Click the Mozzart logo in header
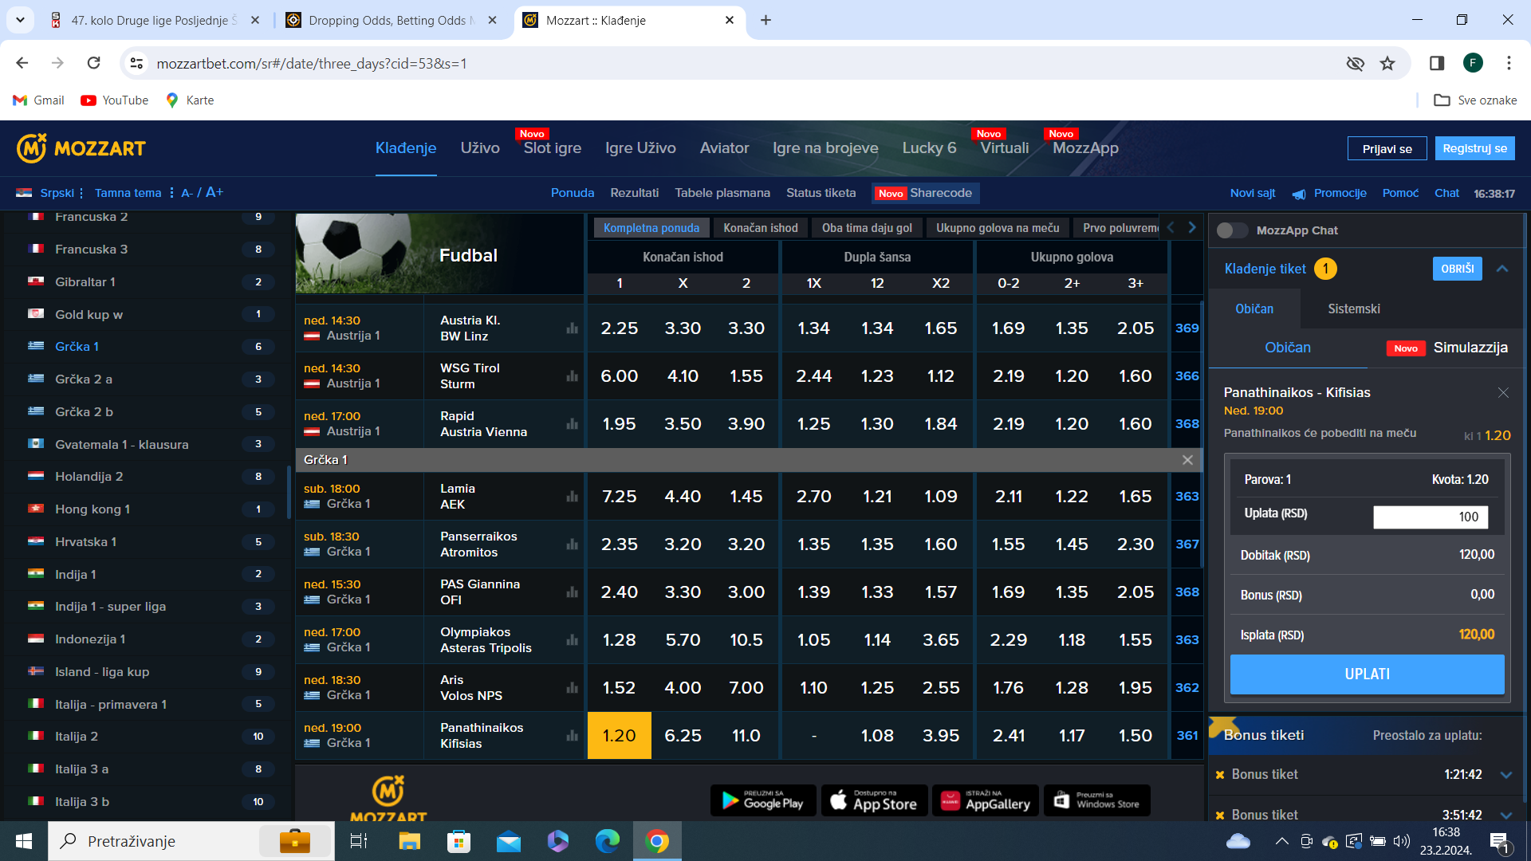This screenshot has height=861, width=1531. pyautogui.click(x=81, y=148)
